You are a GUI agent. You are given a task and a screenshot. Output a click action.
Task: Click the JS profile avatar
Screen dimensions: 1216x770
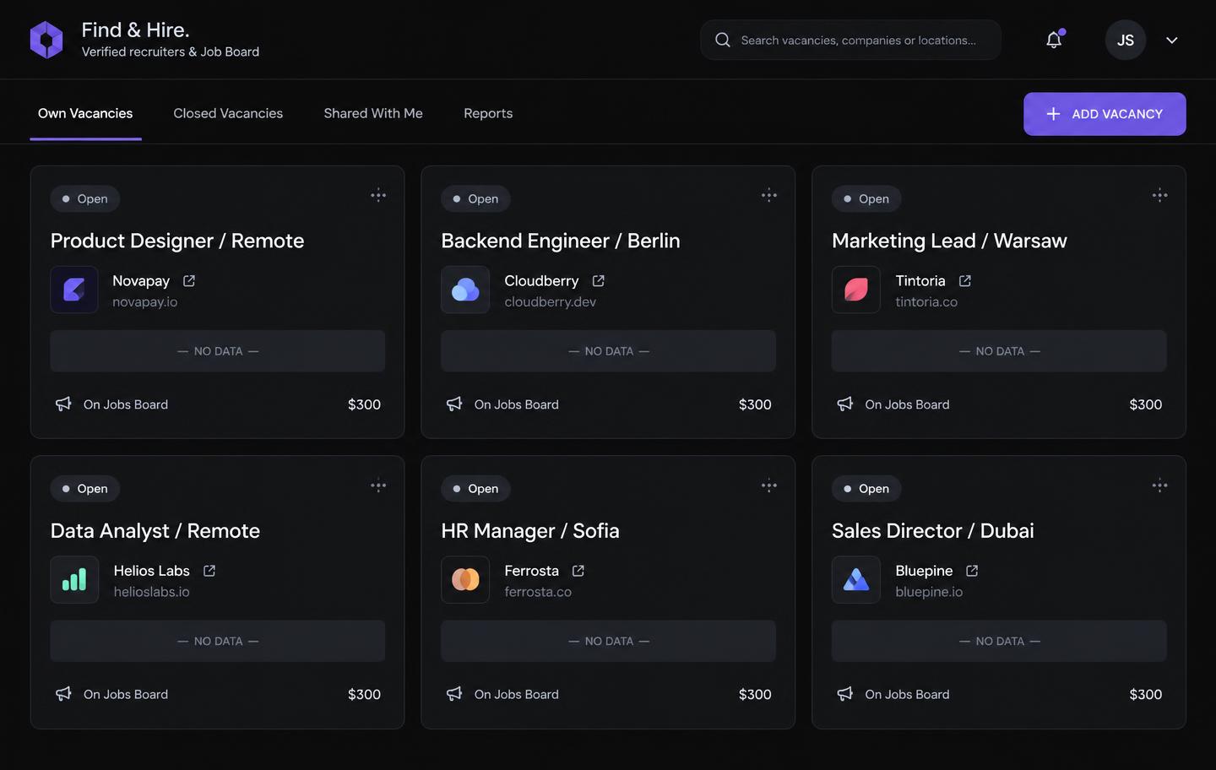click(x=1126, y=40)
